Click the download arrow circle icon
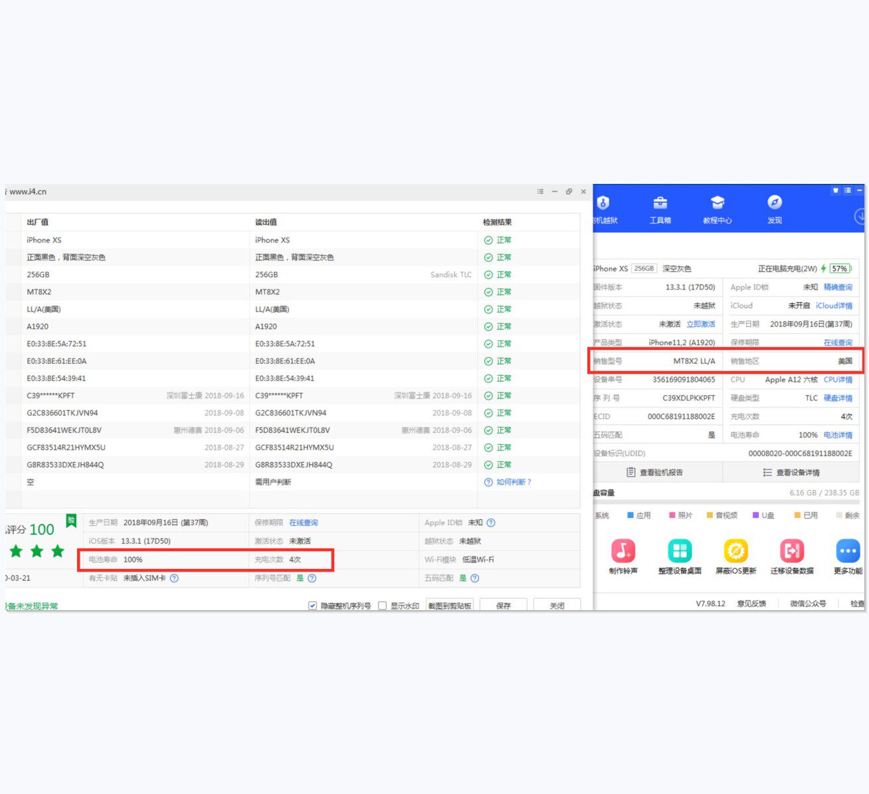Viewport: 869px width, 794px height. click(860, 216)
